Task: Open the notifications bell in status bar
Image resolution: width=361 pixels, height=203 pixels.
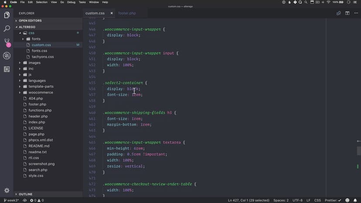Action: click(355, 200)
